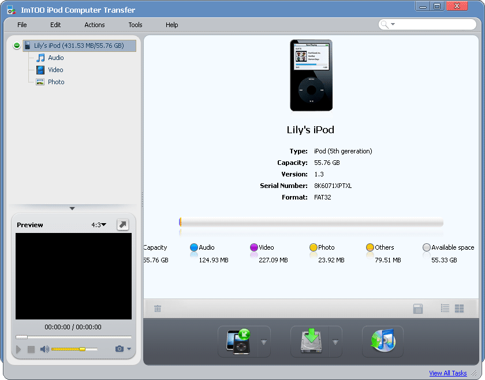This screenshot has width=485, height=380.
Task: Mute audio with the speaker icon
Action: 44,349
